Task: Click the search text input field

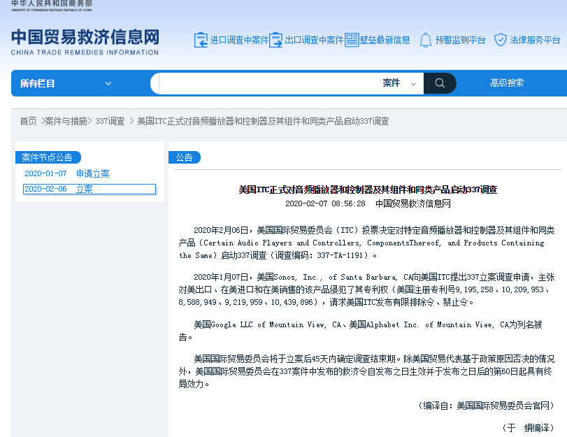Action: 268,83
